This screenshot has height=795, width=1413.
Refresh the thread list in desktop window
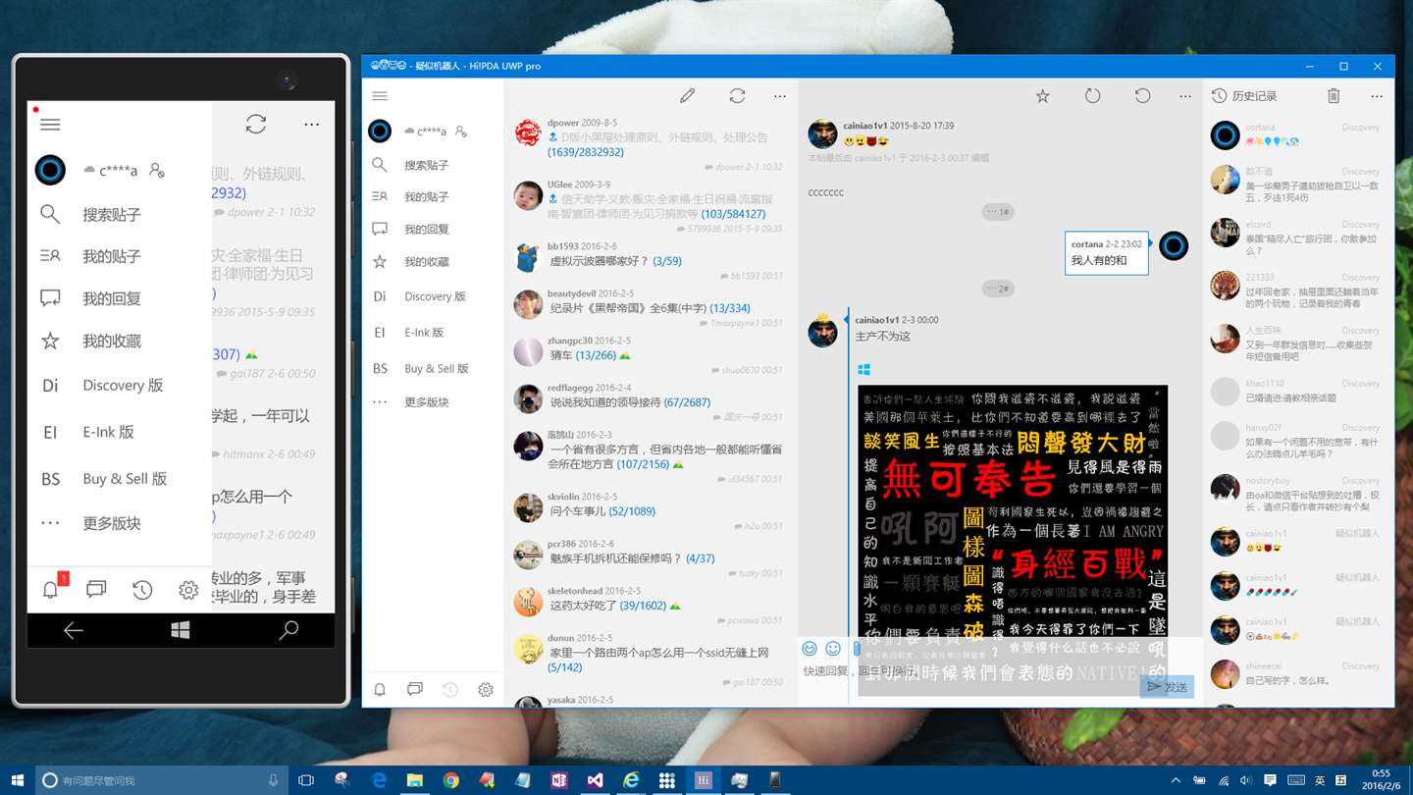click(737, 96)
